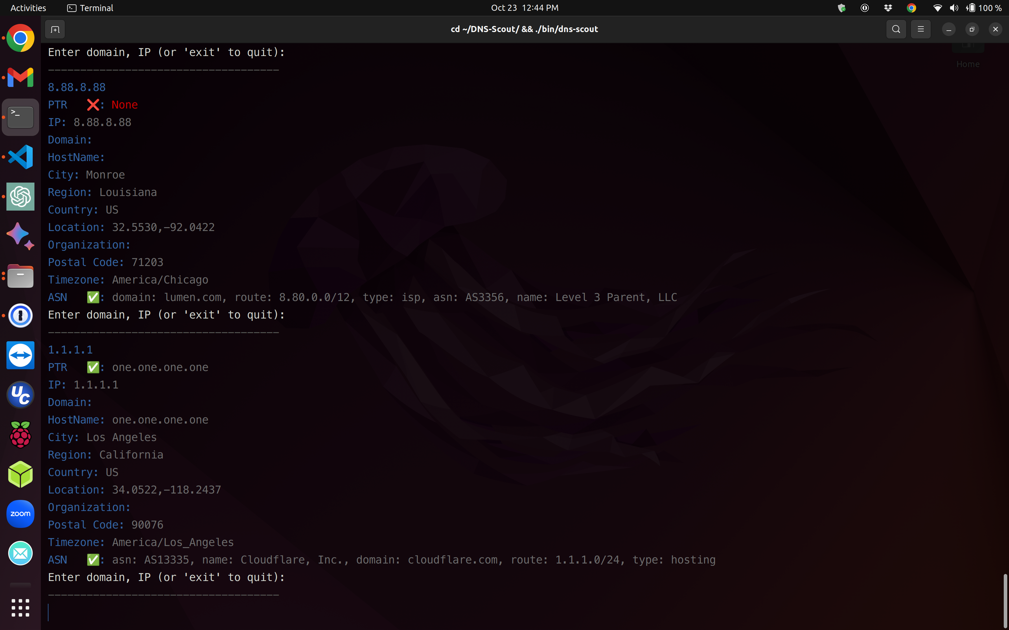Click the Postal Code: 71203 line
1009x630 pixels.
pos(105,262)
